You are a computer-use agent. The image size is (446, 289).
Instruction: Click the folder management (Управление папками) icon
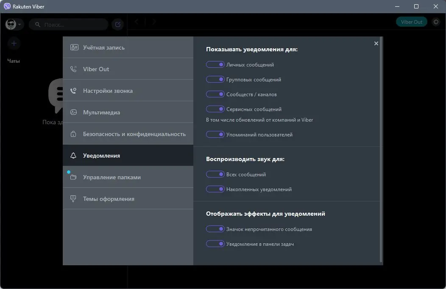(74, 177)
